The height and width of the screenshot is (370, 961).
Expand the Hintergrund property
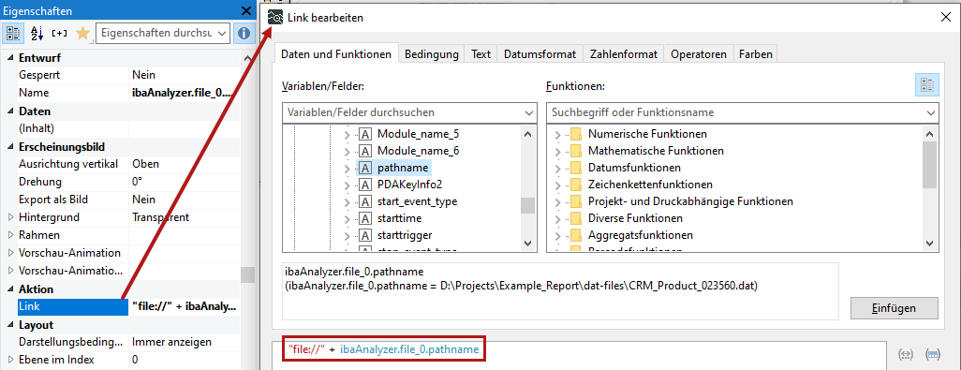click(x=9, y=217)
